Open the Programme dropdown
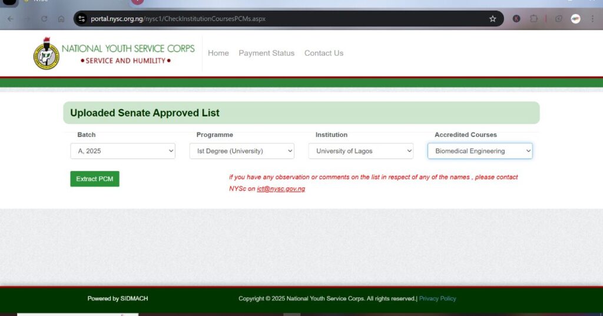Viewport: 603px width, 316px height. pyautogui.click(x=241, y=151)
